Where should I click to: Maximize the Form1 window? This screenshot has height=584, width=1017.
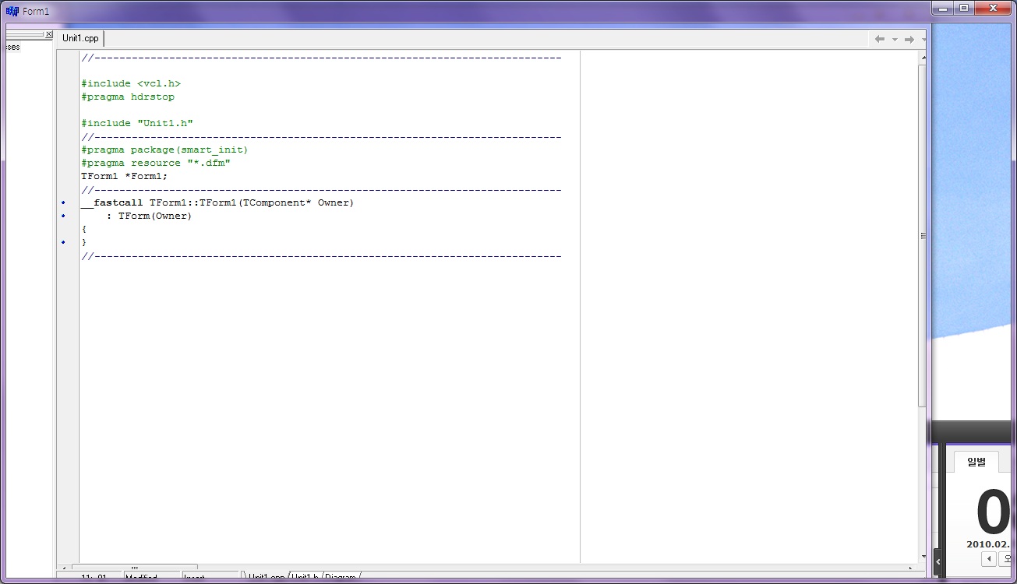click(963, 9)
